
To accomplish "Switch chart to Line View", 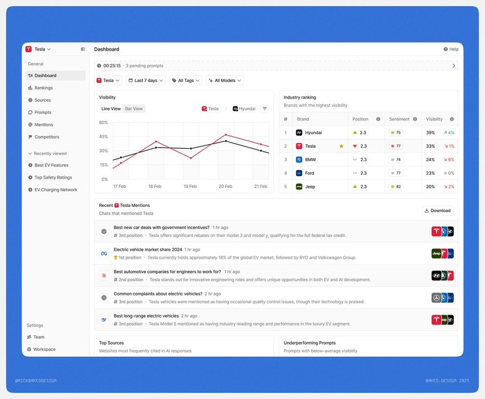I will click(111, 108).
